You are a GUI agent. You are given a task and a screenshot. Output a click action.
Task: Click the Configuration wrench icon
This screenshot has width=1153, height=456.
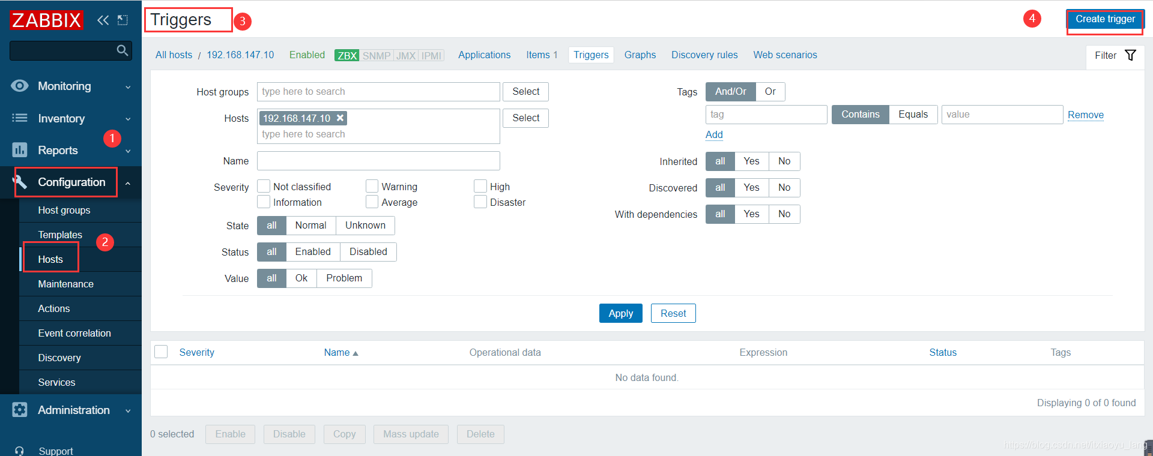tap(19, 182)
